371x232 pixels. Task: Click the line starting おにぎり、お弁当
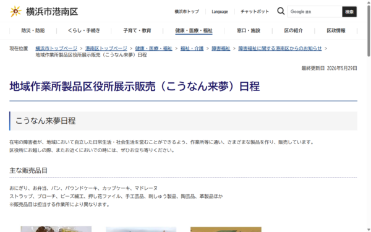click(x=83, y=188)
